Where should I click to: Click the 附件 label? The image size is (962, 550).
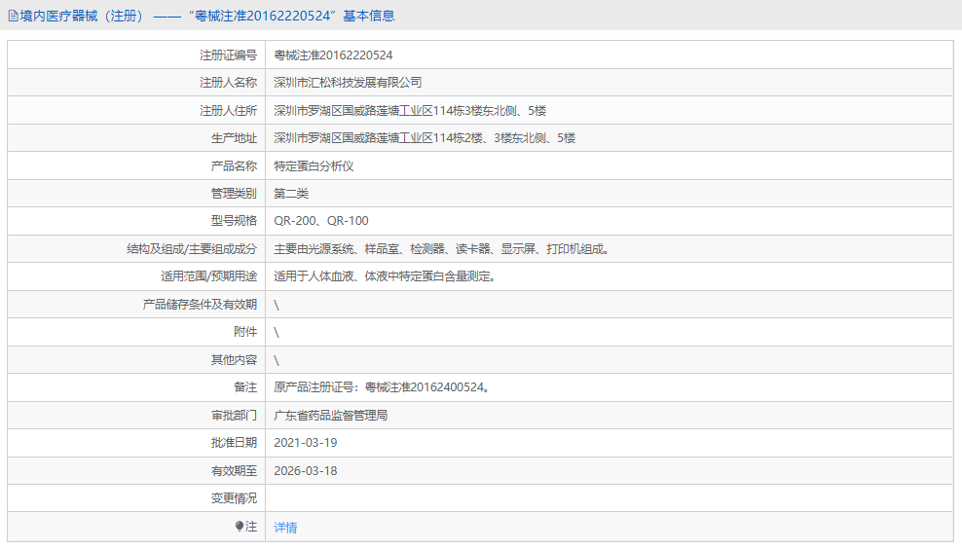[245, 332]
